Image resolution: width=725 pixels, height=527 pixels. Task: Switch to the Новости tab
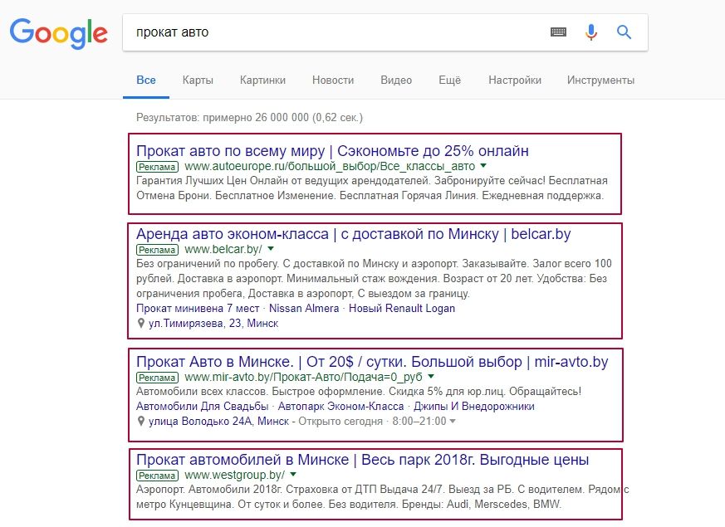(x=333, y=80)
